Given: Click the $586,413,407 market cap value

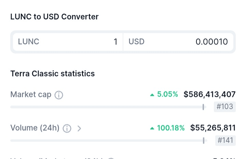Looking at the screenshot, I should tap(209, 94).
